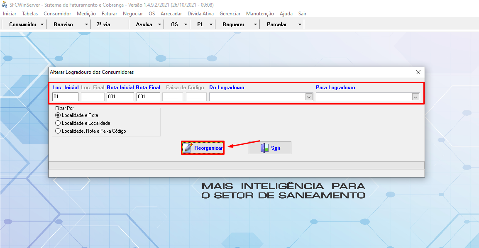
Task: Expand the Requerer toolbar dropdown arrow
Action: click(255, 24)
